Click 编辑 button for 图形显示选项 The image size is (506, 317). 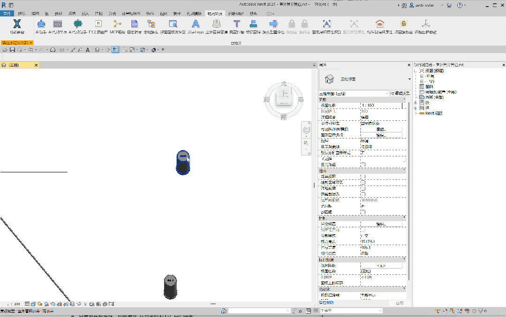click(381, 135)
